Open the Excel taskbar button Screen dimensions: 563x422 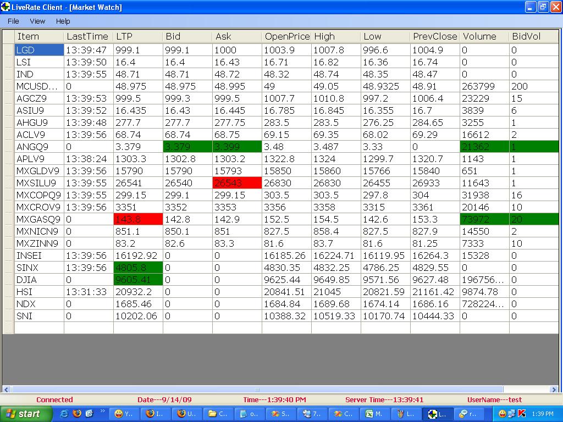click(375, 414)
